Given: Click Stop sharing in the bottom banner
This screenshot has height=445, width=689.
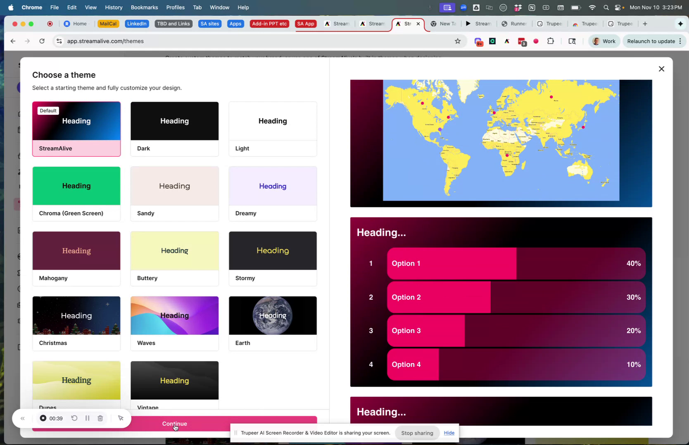Looking at the screenshot, I should (x=417, y=433).
